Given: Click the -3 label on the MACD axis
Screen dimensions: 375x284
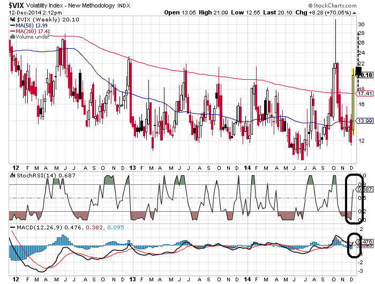Looking at the screenshot, I should point(361,271).
